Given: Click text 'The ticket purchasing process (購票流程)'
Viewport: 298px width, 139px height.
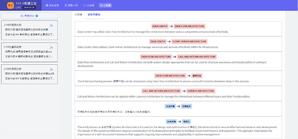Looking at the screenshot, I should pos(163,81).
